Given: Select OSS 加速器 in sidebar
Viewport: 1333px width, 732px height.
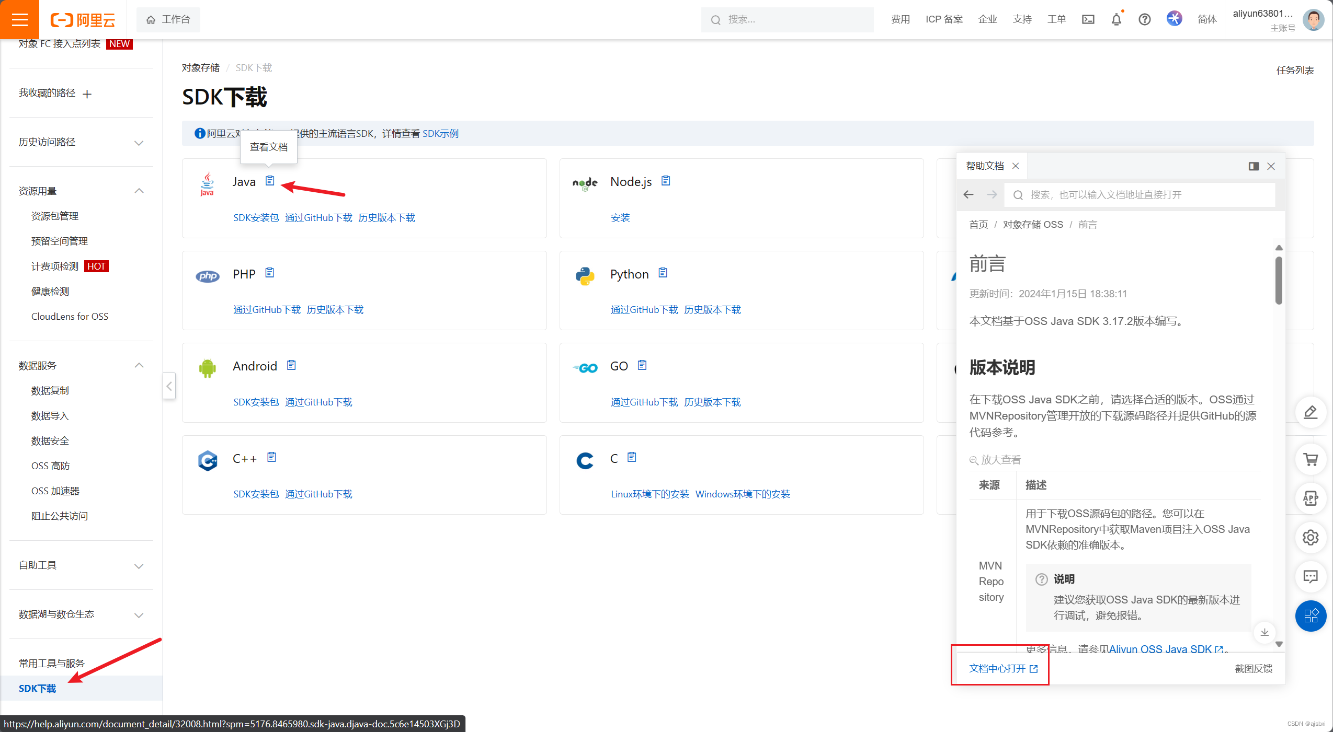Looking at the screenshot, I should click(55, 491).
